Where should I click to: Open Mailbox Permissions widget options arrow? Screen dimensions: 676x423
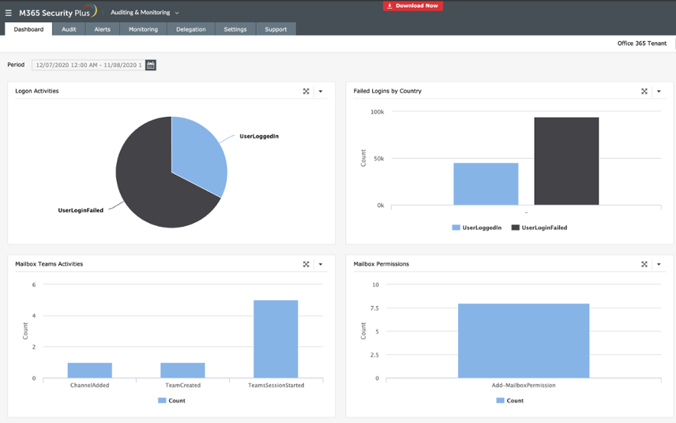pyautogui.click(x=658, y=264)
